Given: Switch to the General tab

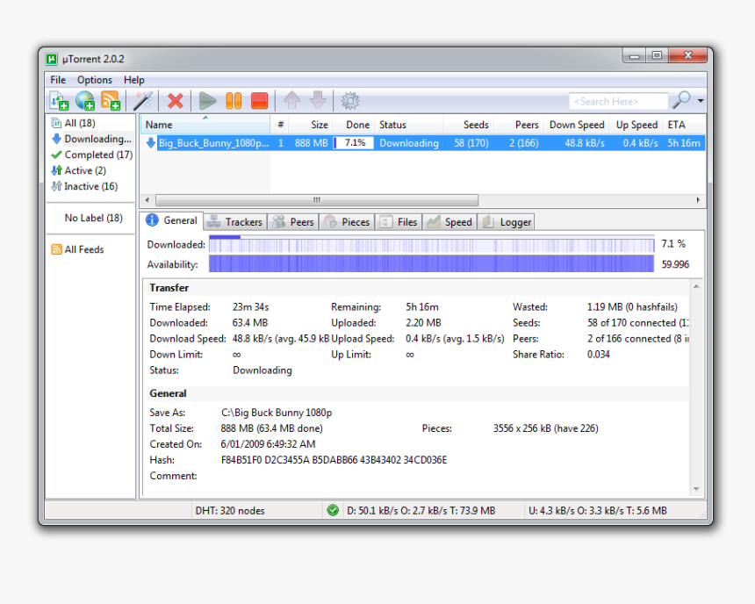Looking at the screenshot, I should 172,220.
